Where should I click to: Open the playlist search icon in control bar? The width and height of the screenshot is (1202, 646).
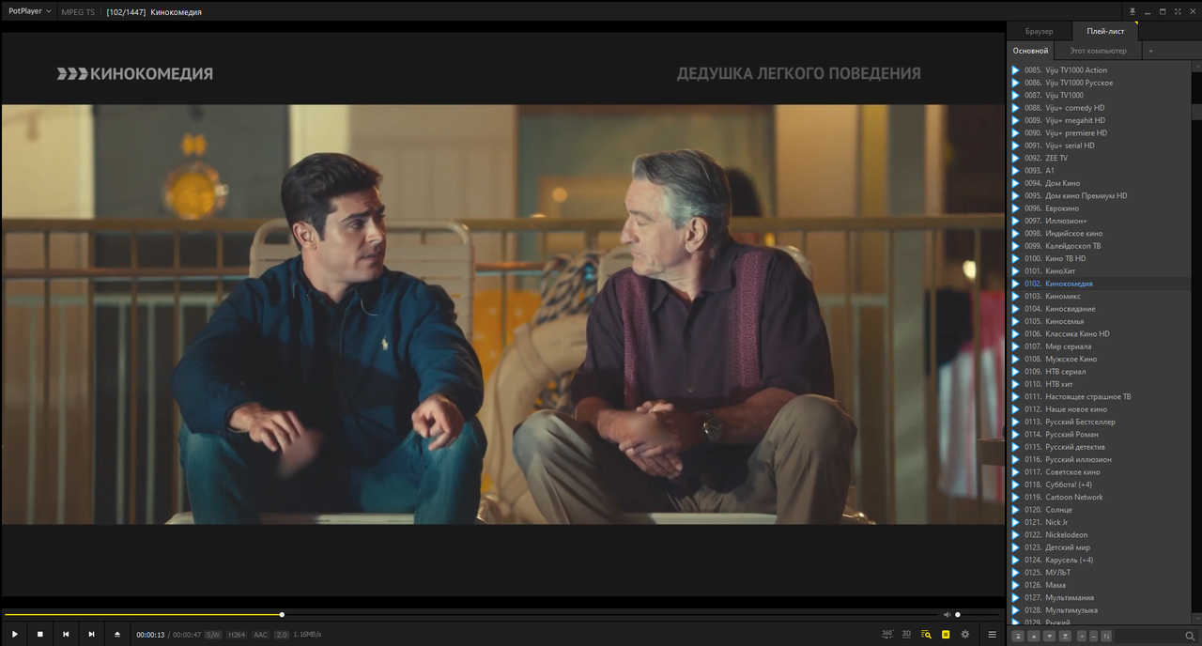pyautogui.click(x=926, y=635)
